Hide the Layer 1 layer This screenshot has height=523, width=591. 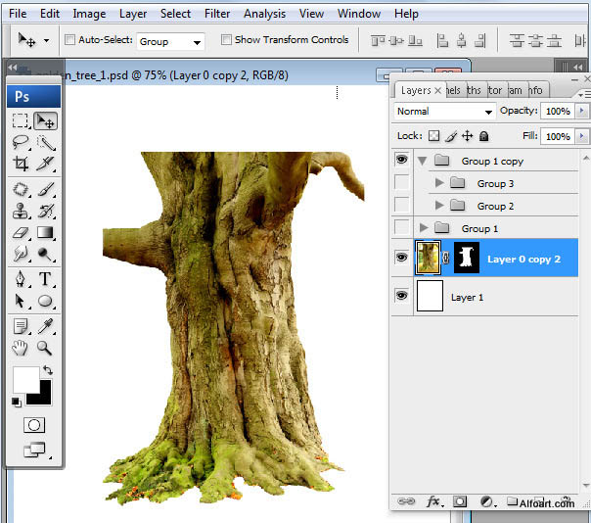[401, 296]
